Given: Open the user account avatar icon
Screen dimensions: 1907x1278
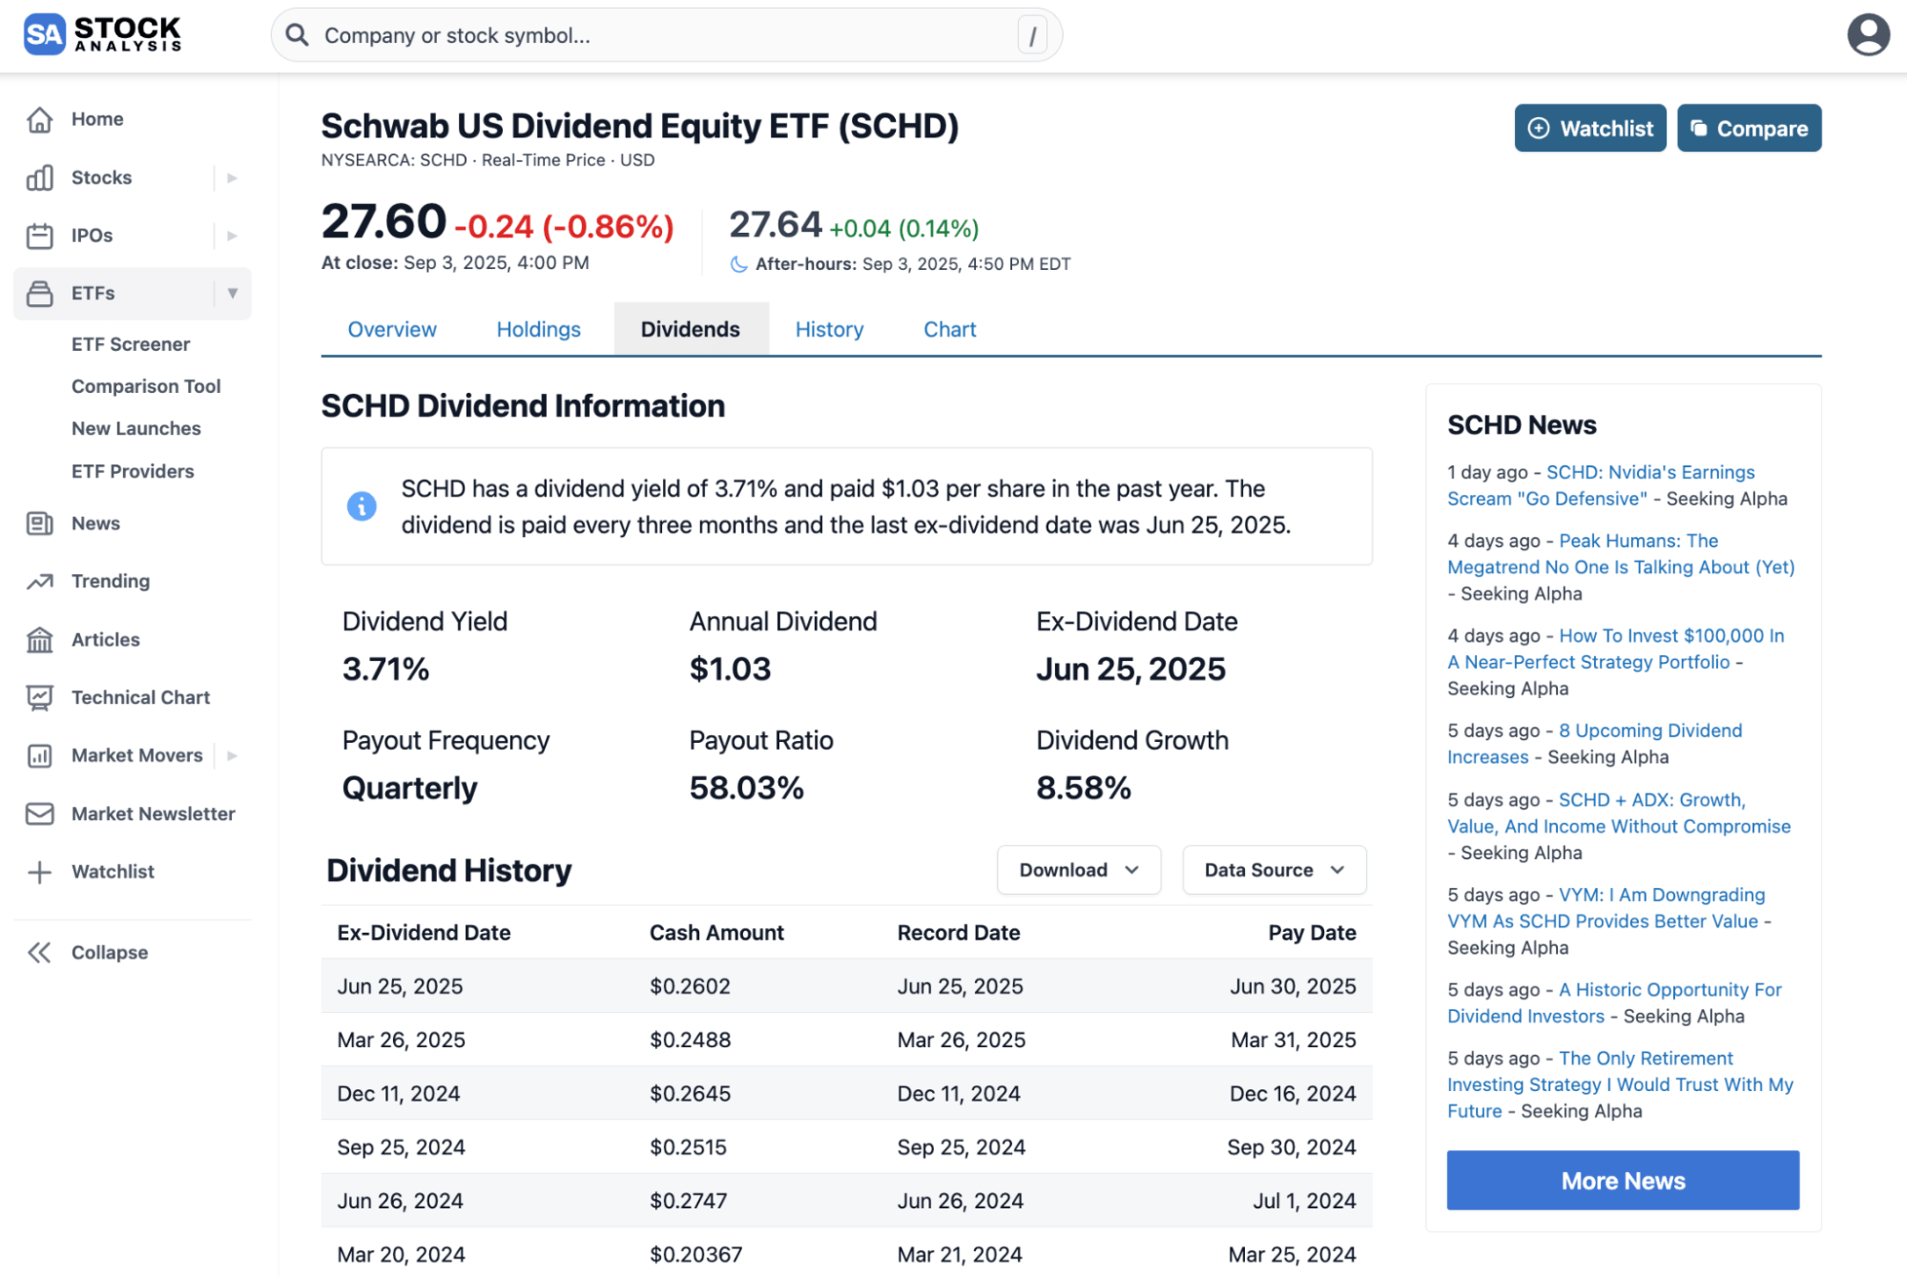Looking at the screenshot, I should [x=1868, y=35].
